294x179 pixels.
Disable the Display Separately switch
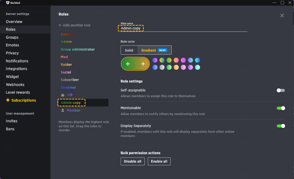(281, 126)
